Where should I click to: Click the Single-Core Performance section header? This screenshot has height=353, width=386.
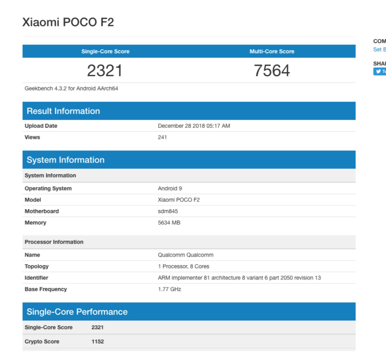coord(77,312)
